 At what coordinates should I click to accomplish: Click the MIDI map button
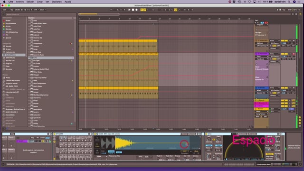[290, 9]
